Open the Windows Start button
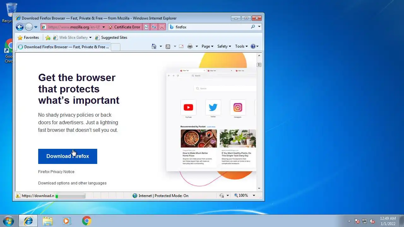This screenshot has height=227, width=404. (x=9, y=221)
